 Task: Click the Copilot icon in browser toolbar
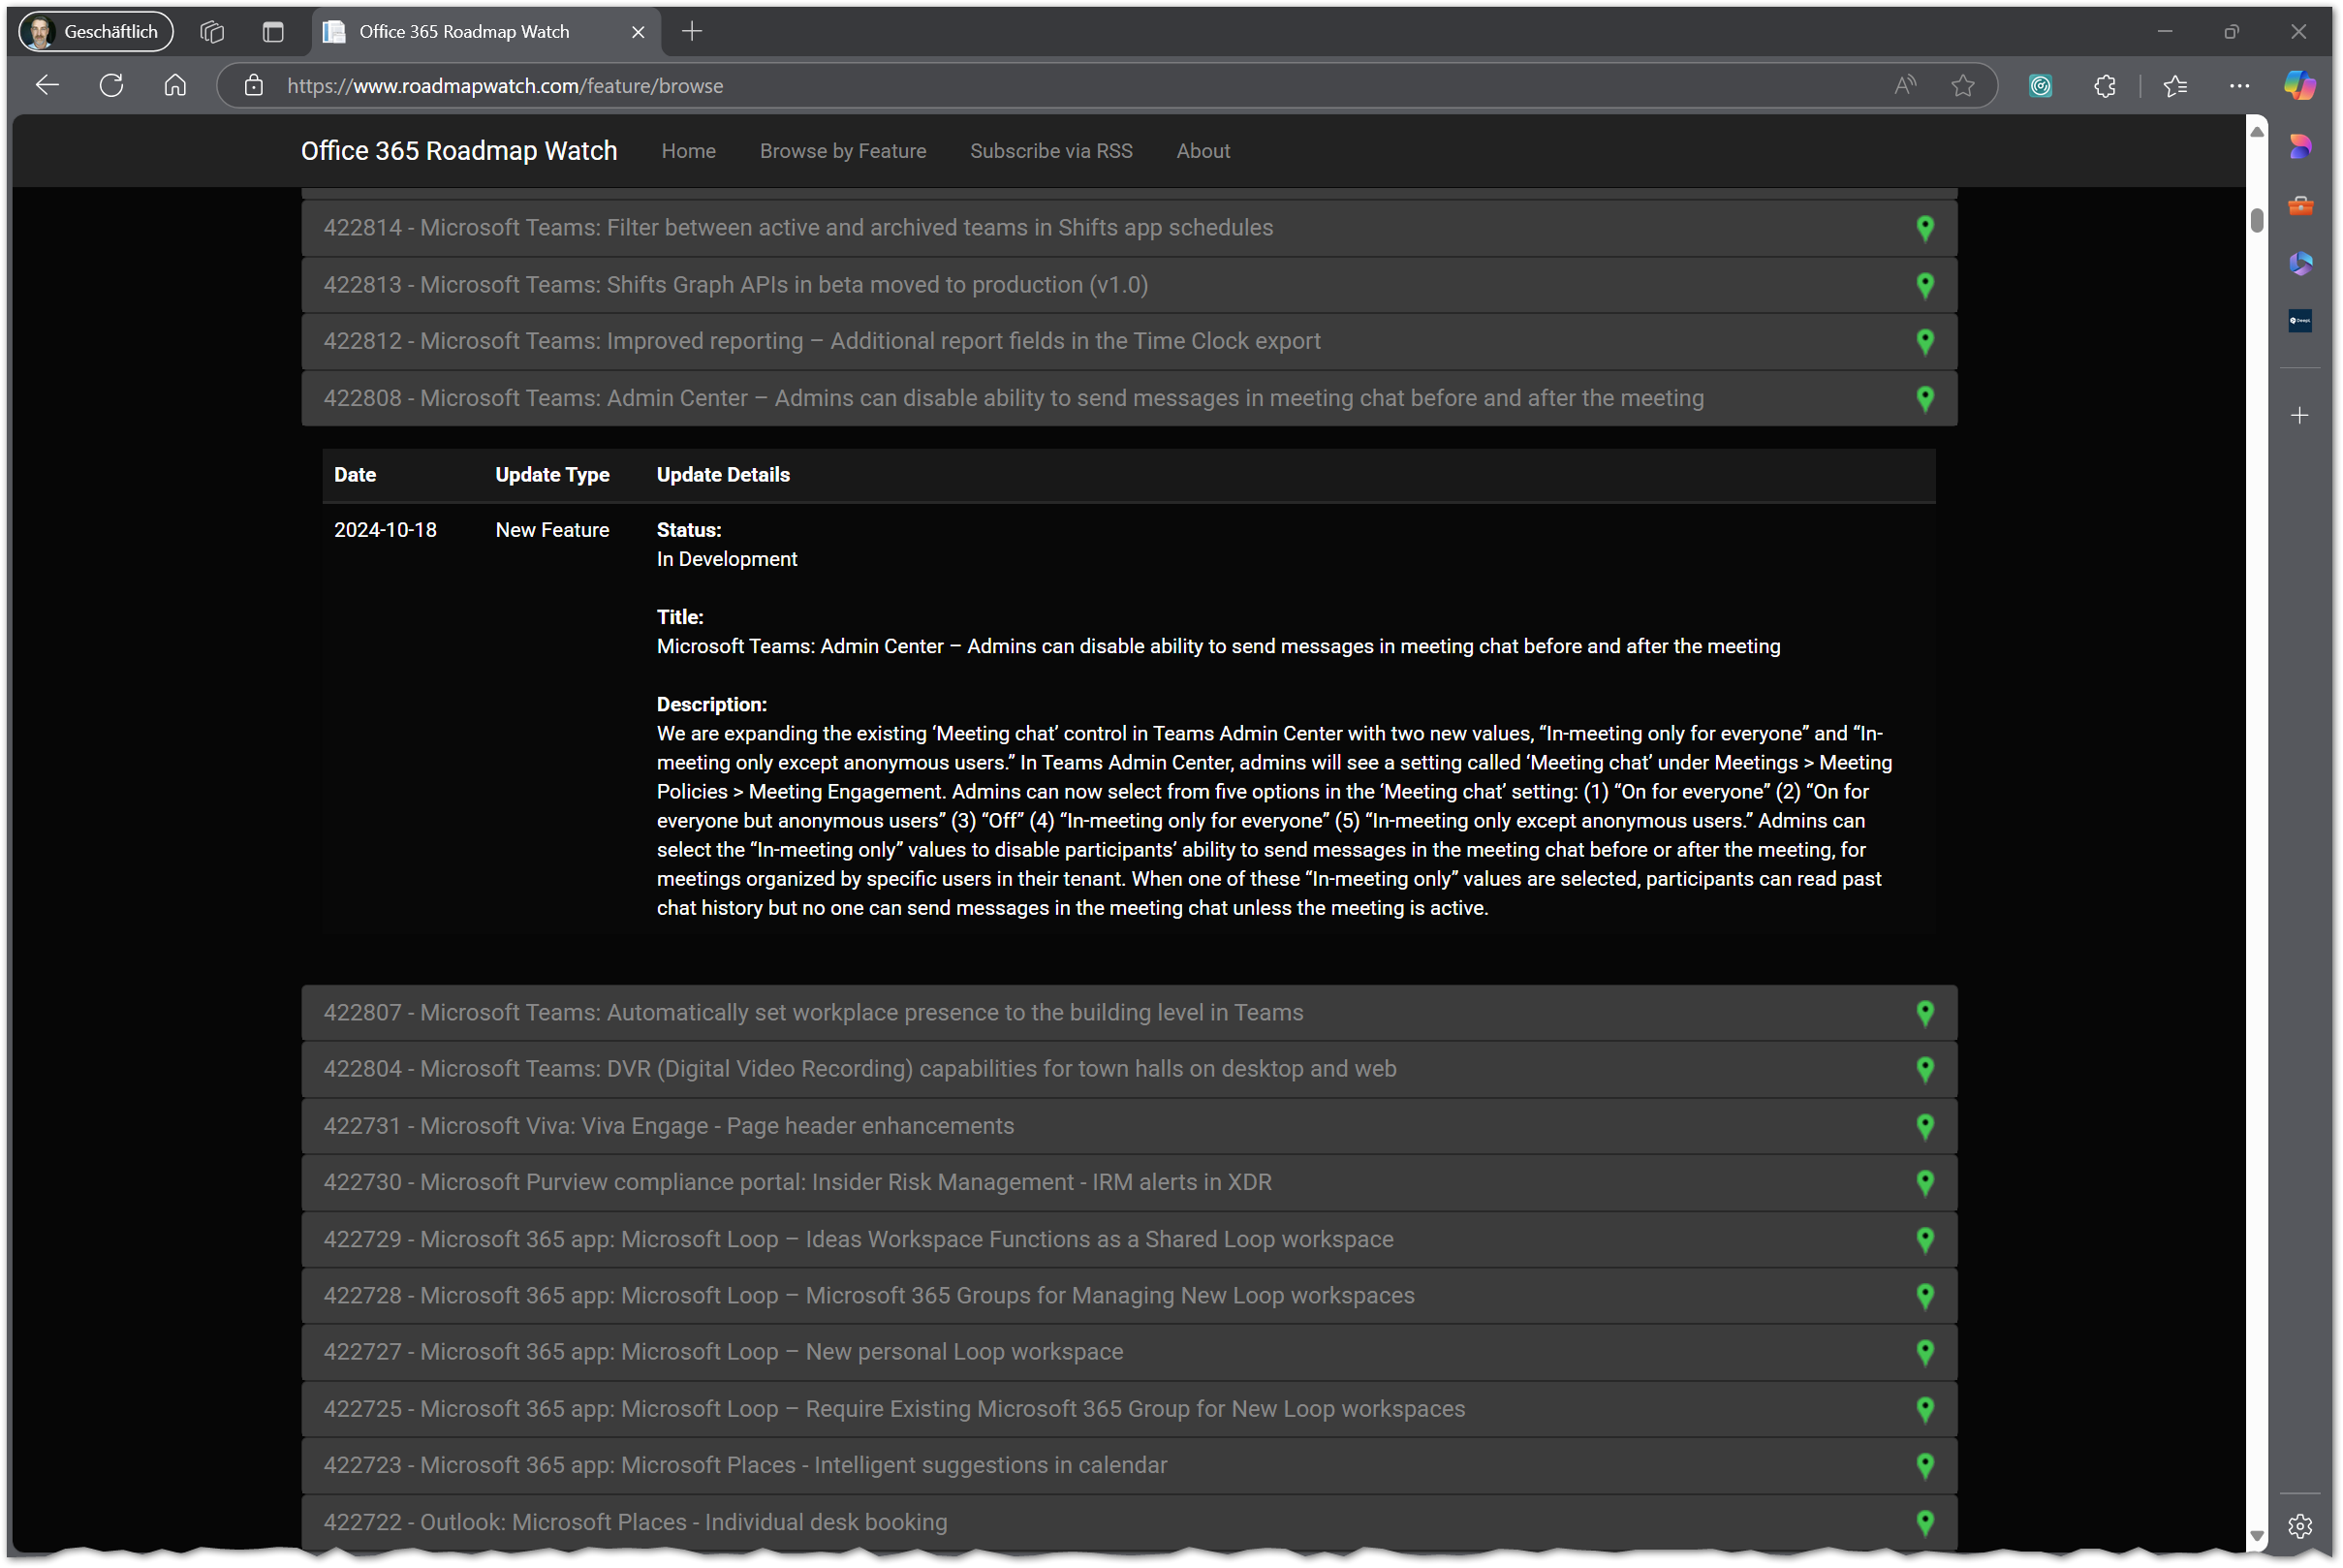click(x=2299, y=86)
